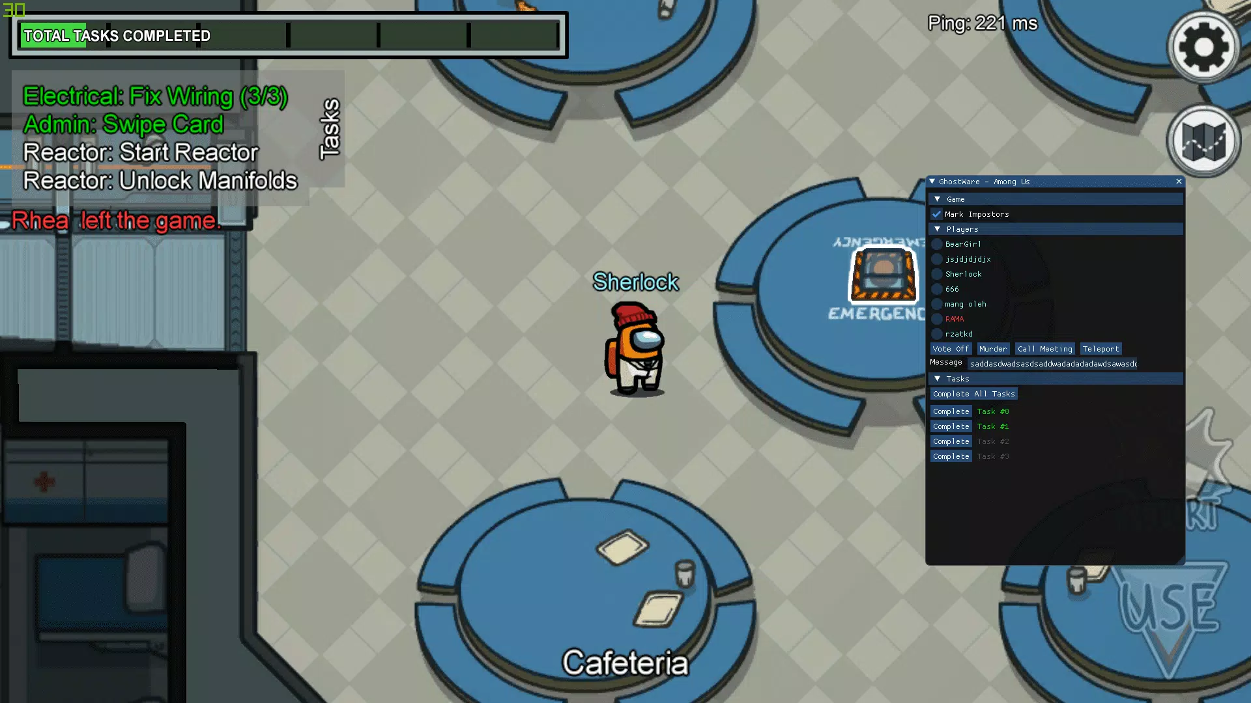Image resolution: width=1251 pixels, height=703 pixels.
Task: Toggle rzatkd player visibility checkbox
Action: tap(938, 334)
